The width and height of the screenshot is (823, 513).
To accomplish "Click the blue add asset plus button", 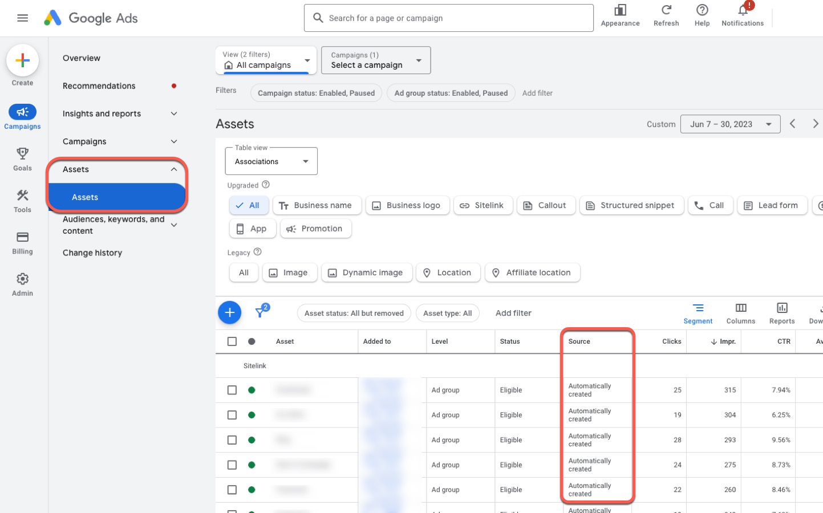I will 229,312.
